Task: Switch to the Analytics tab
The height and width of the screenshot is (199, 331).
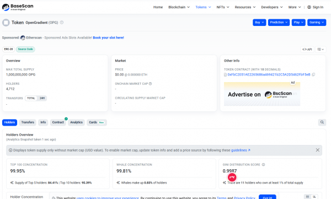Action: (x=76, y=122)
